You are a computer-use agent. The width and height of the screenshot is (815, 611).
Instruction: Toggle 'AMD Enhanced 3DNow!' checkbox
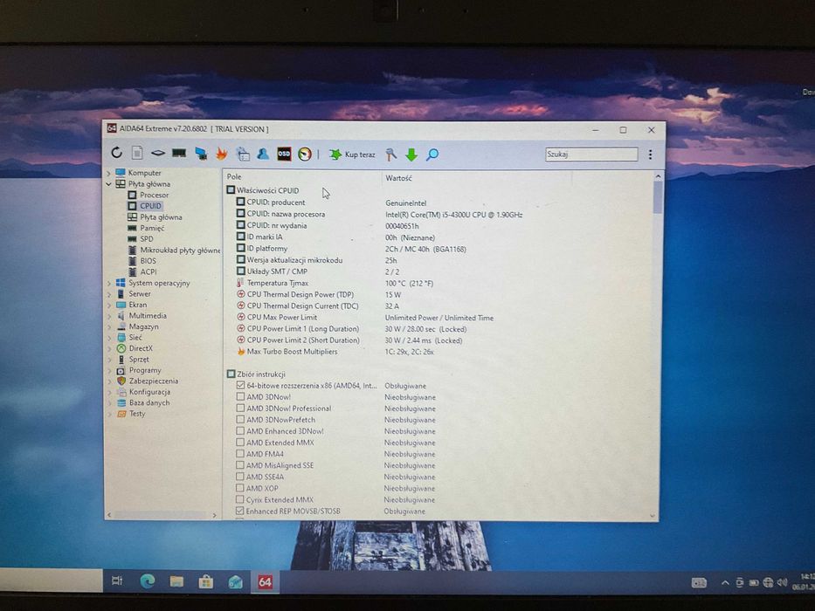[x=240, y=430]
